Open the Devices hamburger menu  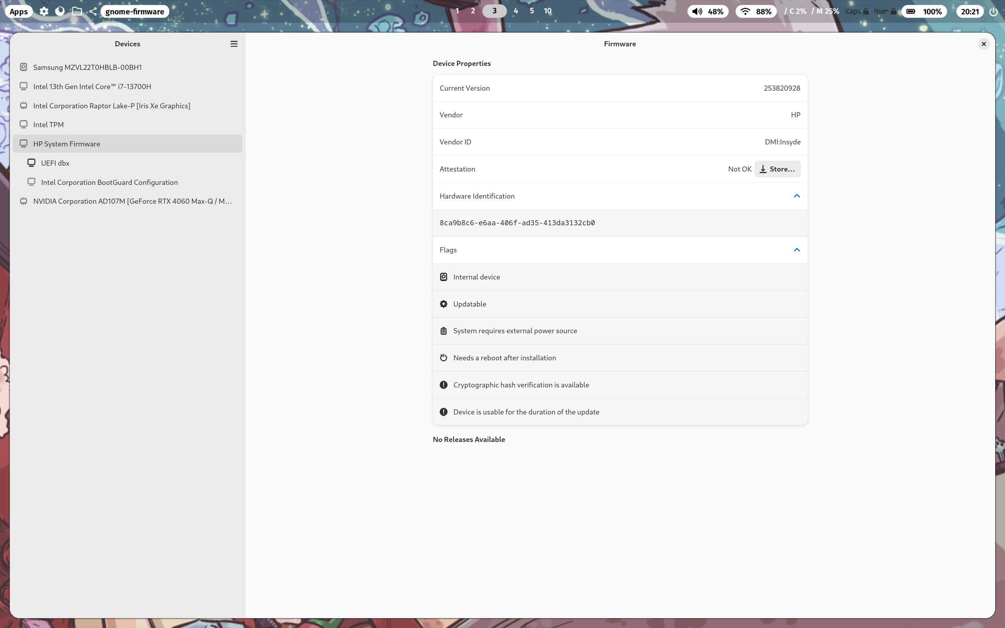pyautogui.click(x=234, y=44)
